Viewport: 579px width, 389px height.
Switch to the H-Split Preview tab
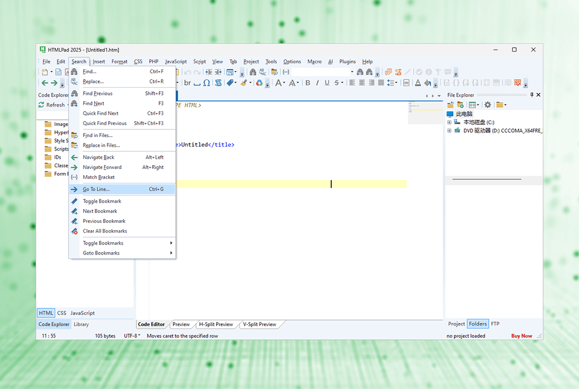coord(216,325)
